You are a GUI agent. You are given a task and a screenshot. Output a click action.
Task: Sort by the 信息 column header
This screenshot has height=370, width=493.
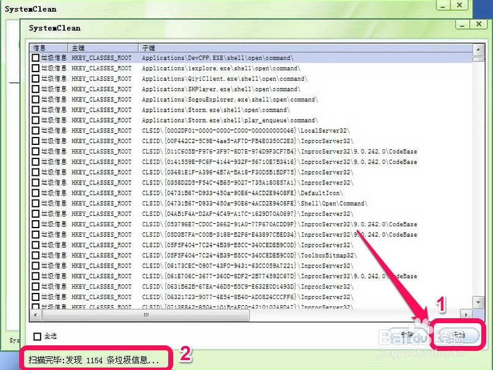coord(49,48)
